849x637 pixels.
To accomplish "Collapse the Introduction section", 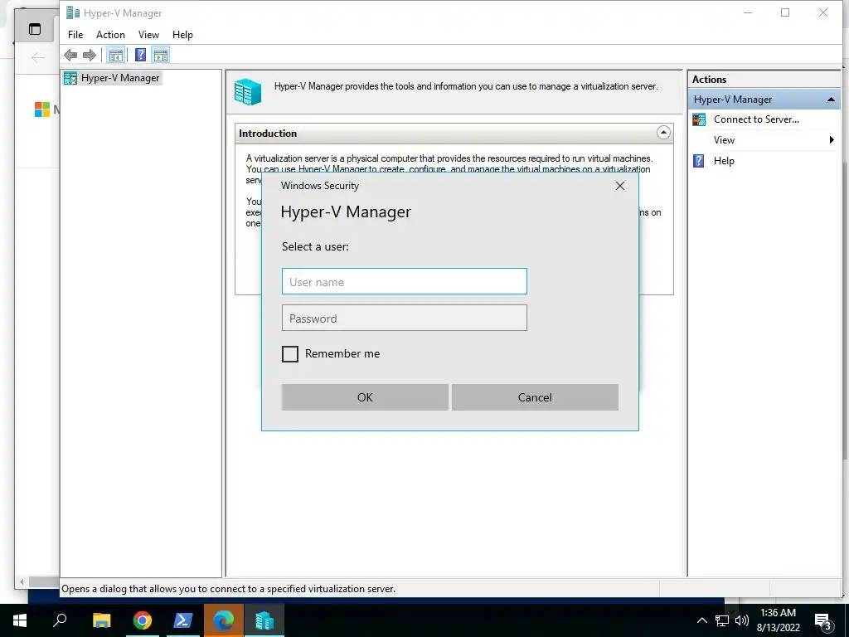I will click(x=663, y=133).
